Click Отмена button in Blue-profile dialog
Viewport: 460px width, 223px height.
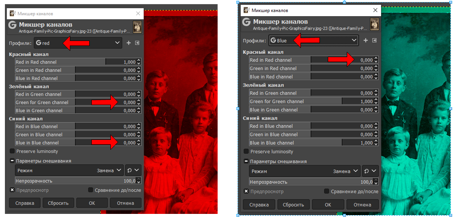(362, 205)
